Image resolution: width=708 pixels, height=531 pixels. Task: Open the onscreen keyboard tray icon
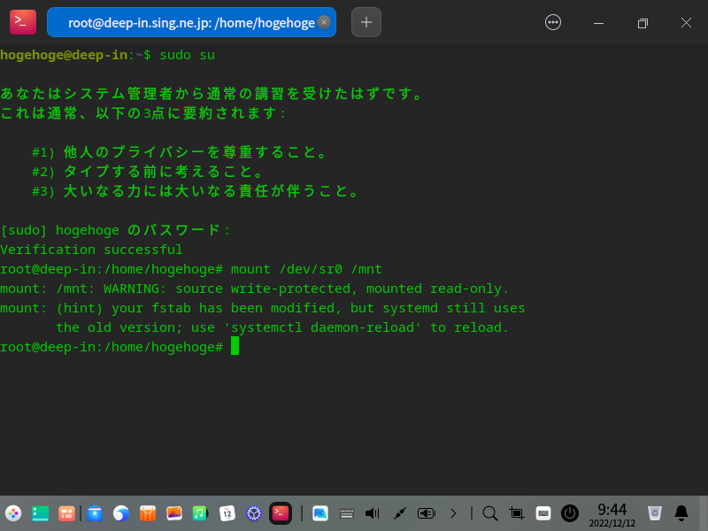coord(346,513)
